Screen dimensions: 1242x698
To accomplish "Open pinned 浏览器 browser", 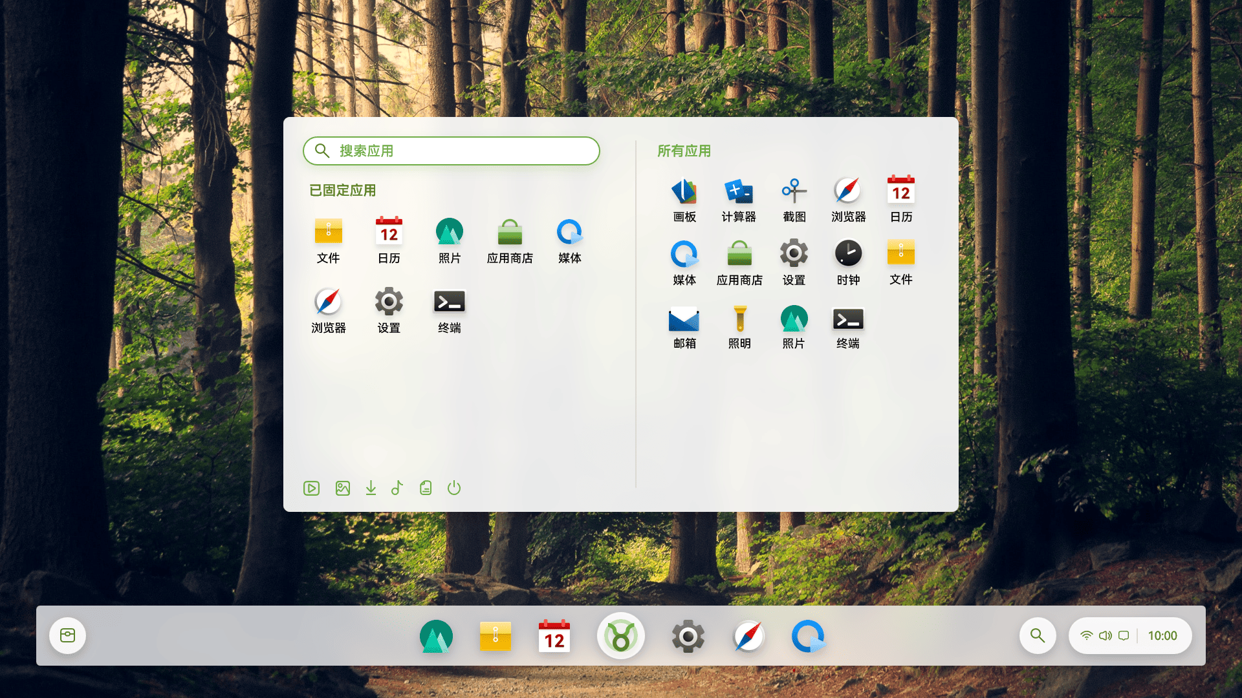I will (x=328, y=302).
